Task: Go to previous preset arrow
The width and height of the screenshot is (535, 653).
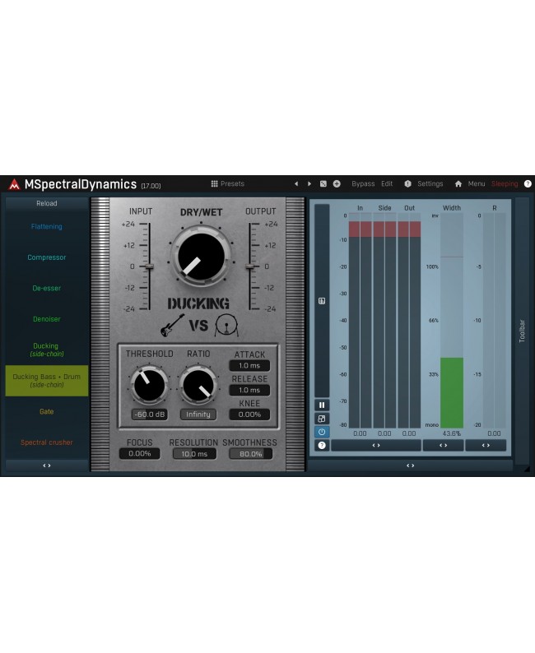Action: pos(296,183)
